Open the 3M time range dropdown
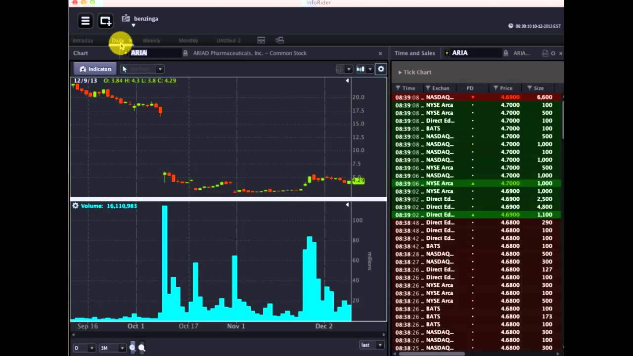The height and width of the screenshot is (356, 633). tap(113, 348)
